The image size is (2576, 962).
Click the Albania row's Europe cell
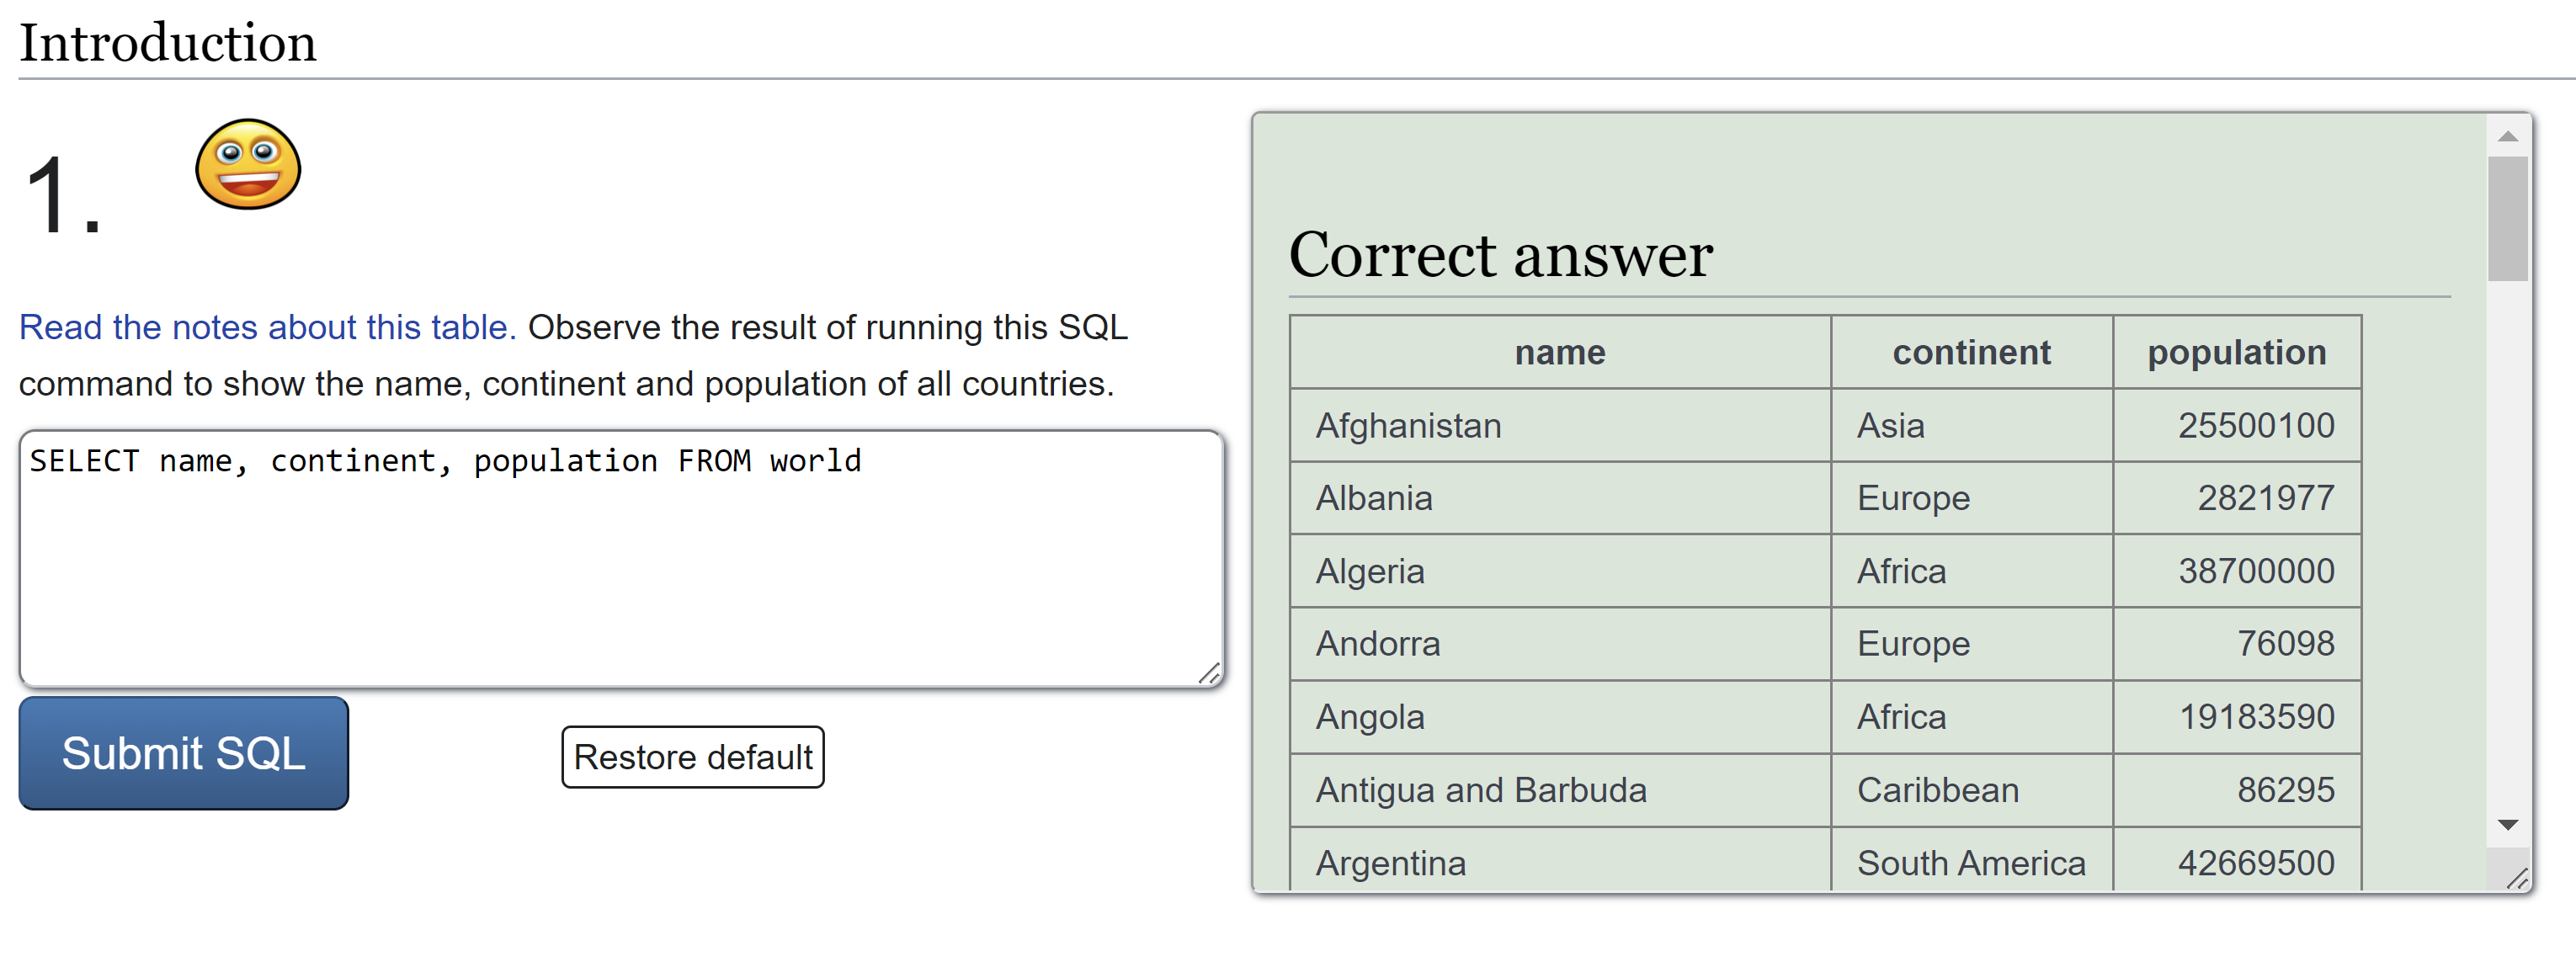pos(1913,498)
